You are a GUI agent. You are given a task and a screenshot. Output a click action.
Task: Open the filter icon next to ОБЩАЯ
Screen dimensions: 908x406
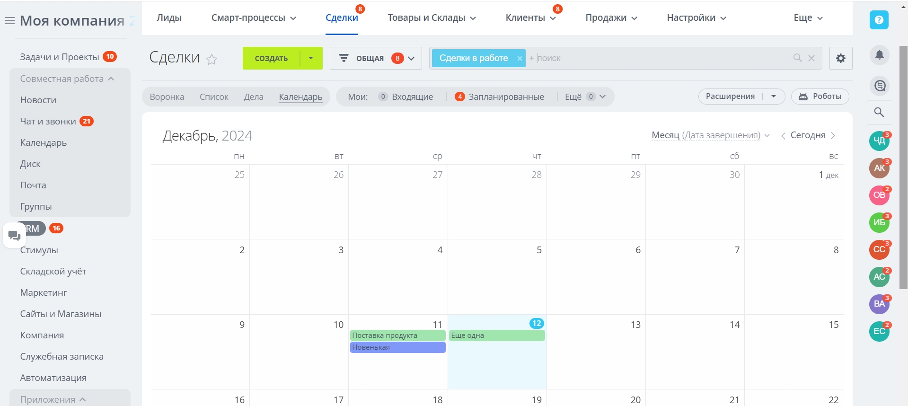tap(344, 58)
